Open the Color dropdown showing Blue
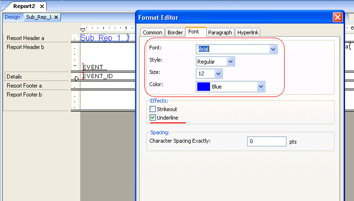354x201 pixels. pos(260,87)
